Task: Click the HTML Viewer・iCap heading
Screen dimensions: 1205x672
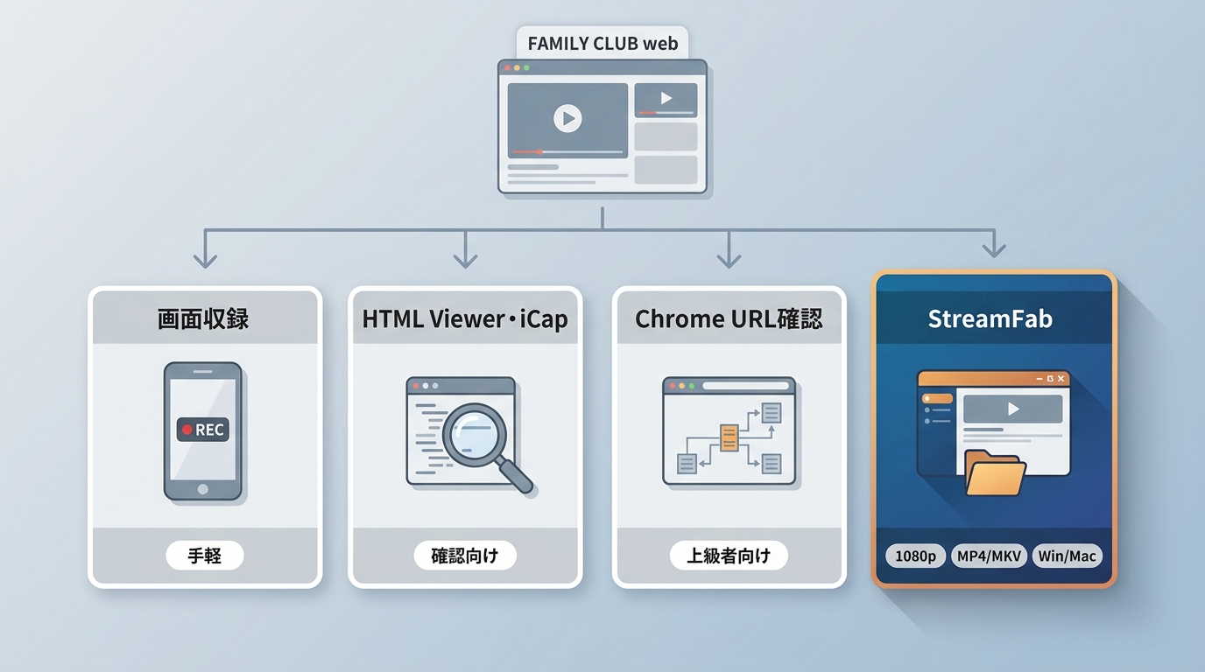Action: (x=465, y=318)
